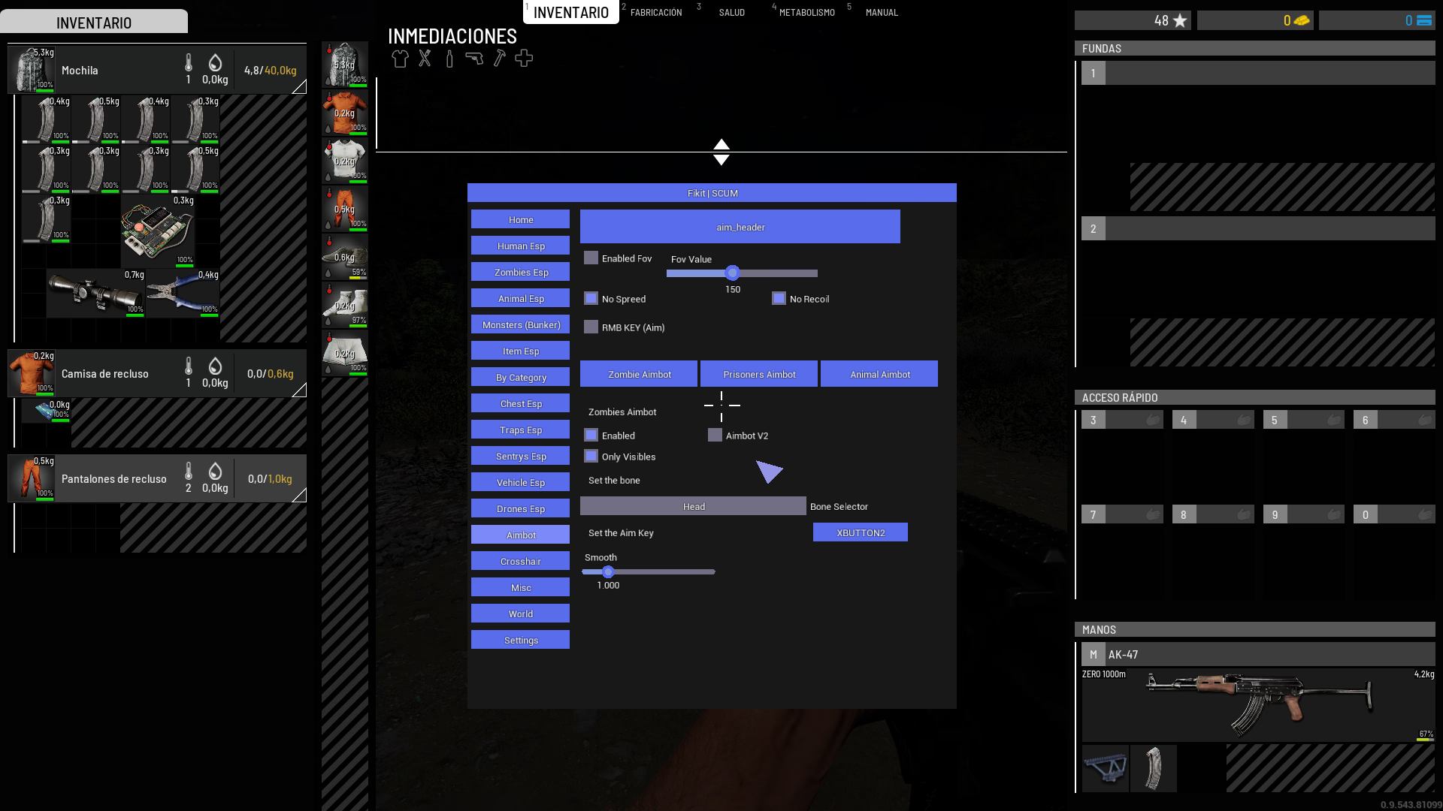Image resolution: width=1443 pixels, height=811 pixels.
Task: Adjust the Fov Value slider handle
Action: coord(733,273)
